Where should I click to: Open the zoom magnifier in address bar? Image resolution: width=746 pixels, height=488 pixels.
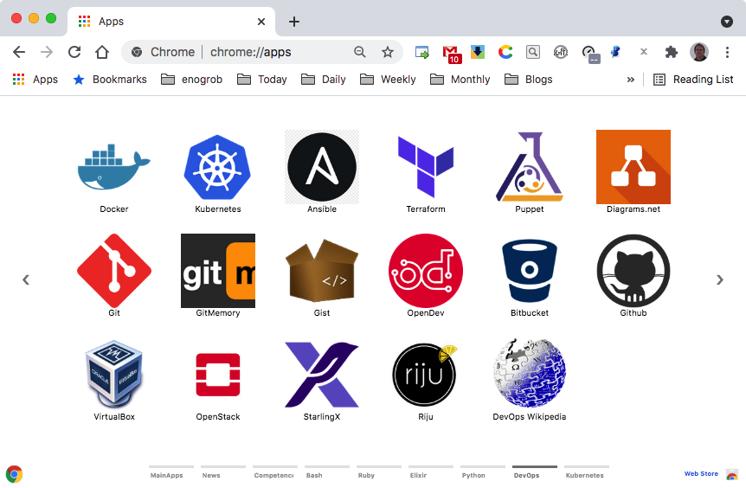[360, 52]
